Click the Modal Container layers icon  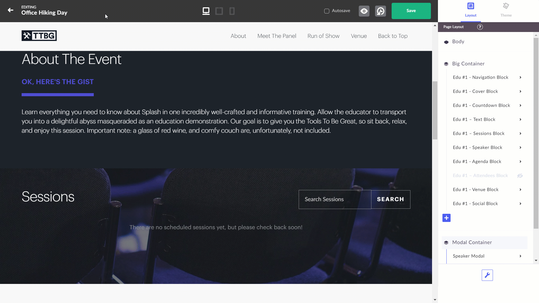point(446,243)
